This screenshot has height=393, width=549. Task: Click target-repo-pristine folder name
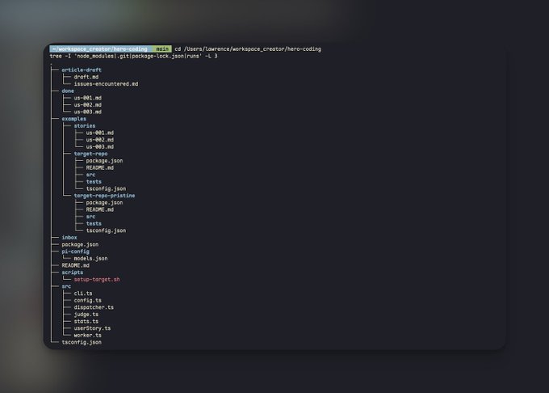[x=104, y=196]
